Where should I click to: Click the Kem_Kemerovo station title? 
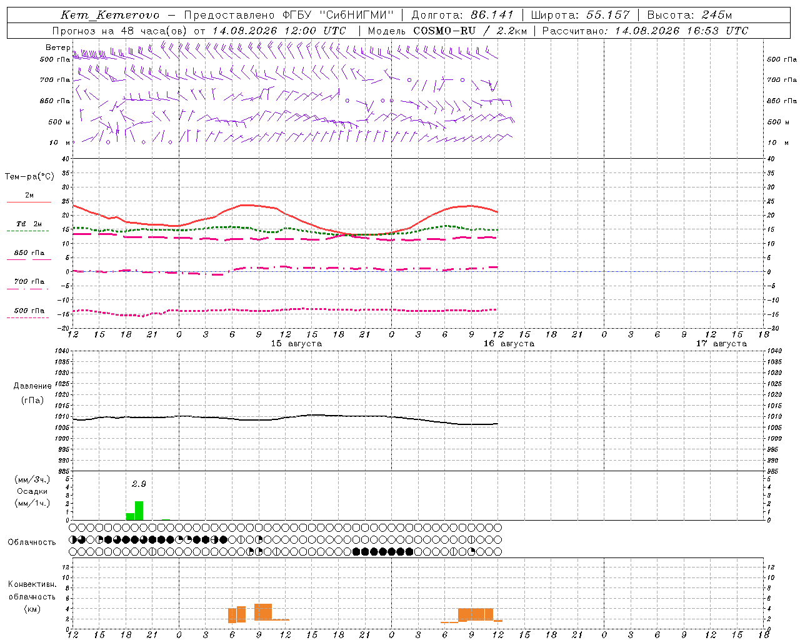tap(110, 15)
